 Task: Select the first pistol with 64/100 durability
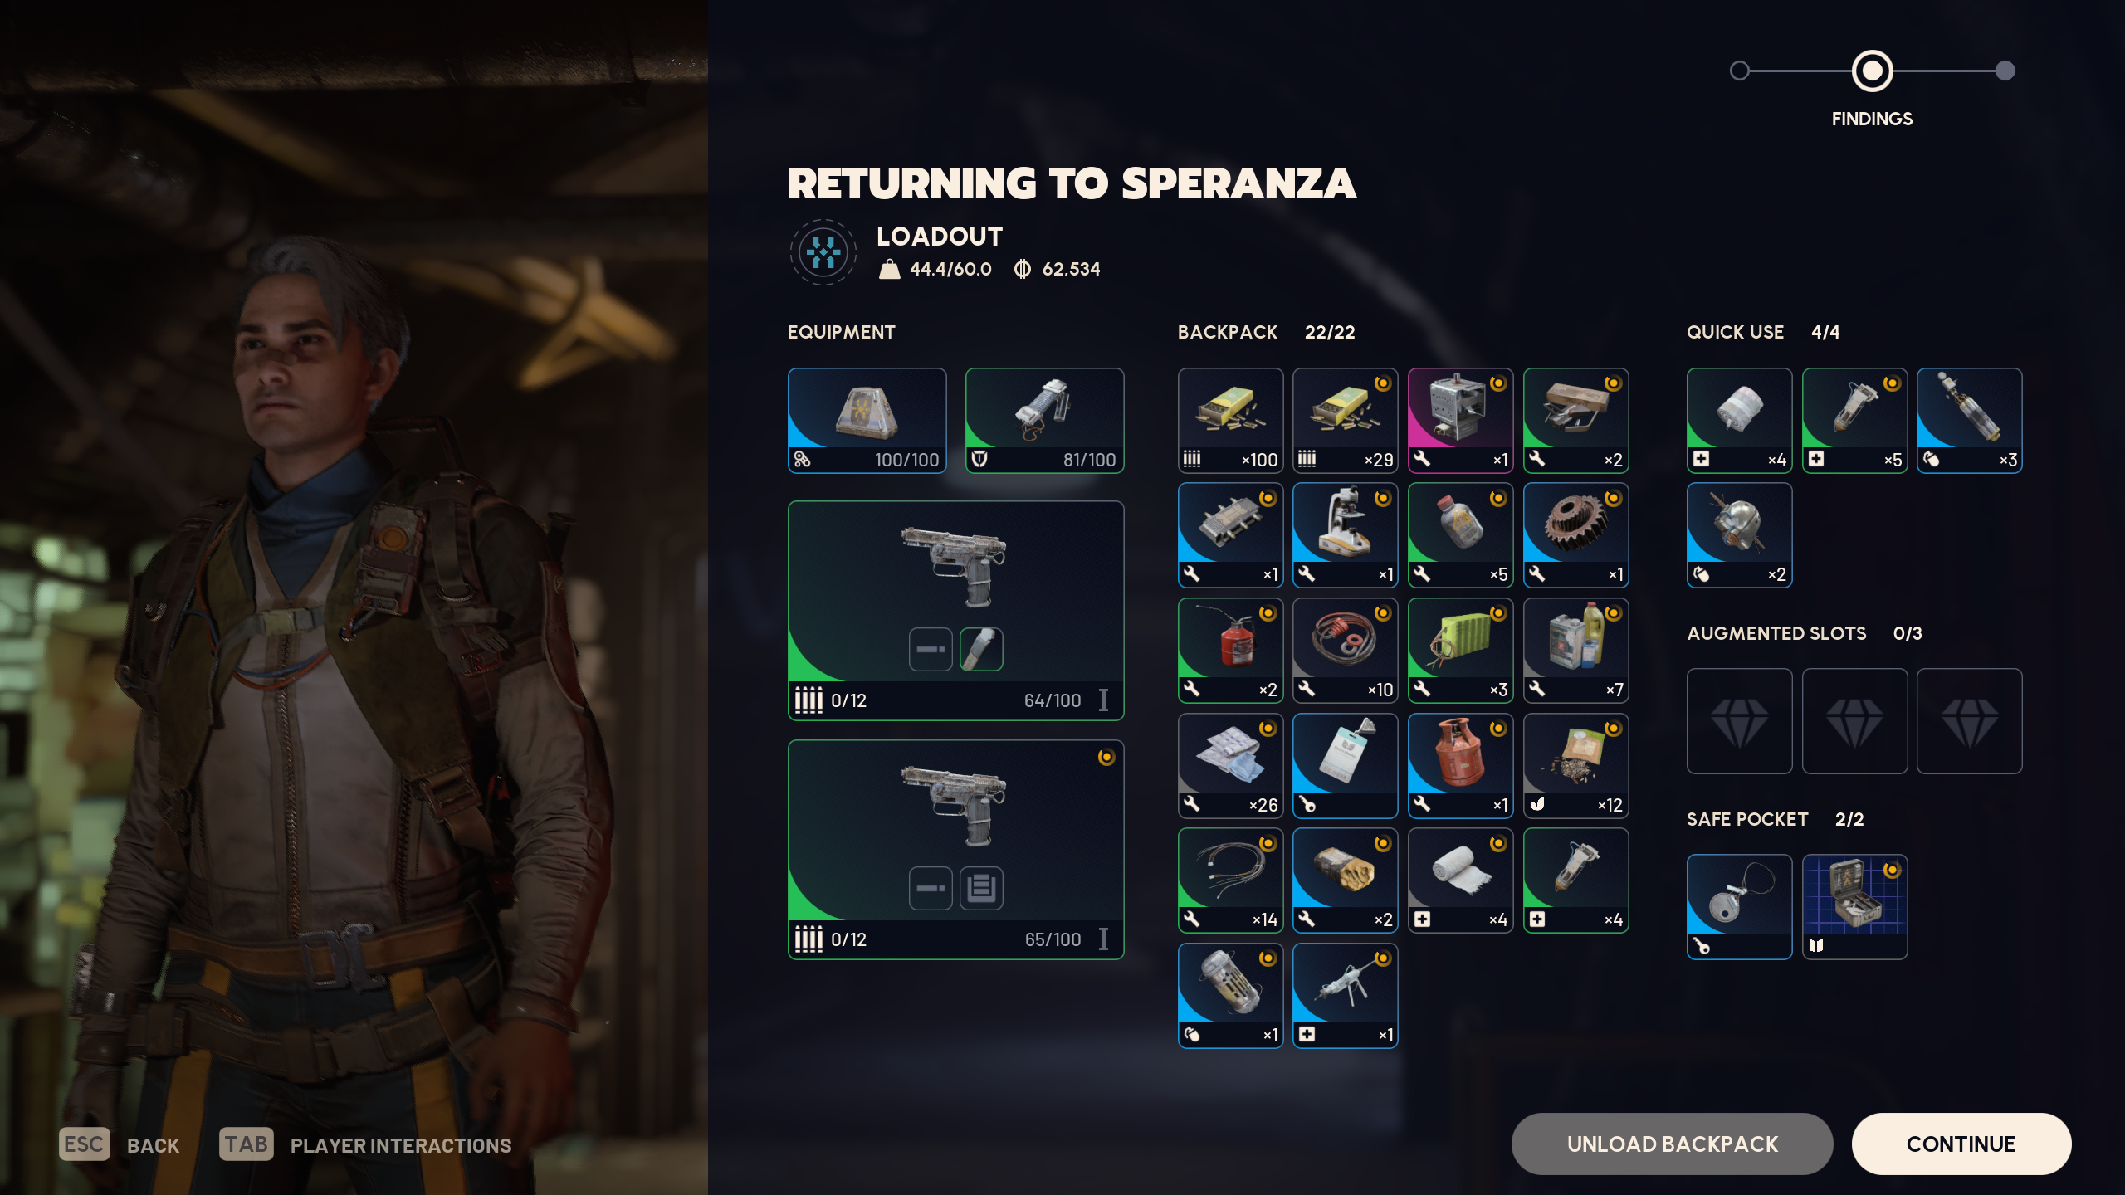(x=955, y=610)
